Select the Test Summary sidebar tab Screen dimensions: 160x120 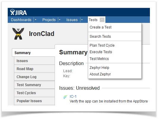[x=34, y=85]
